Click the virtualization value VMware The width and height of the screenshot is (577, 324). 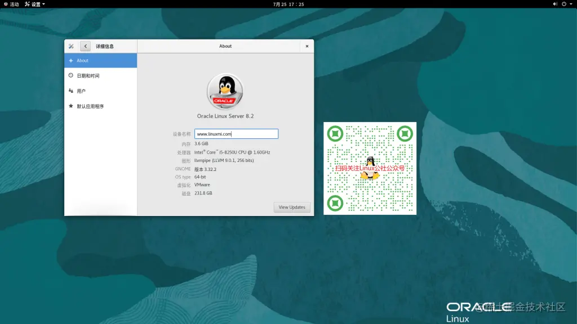tap(202, 184)
